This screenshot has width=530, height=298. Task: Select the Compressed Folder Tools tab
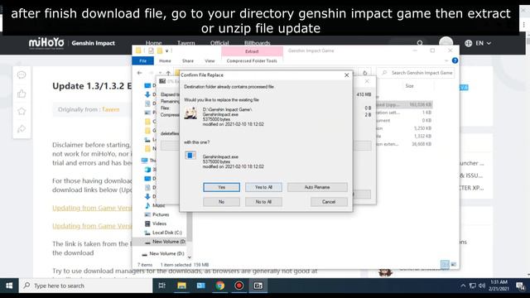(252, 60)
